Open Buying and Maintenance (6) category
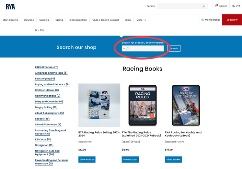The width and height of the screenshot is (242, 169). click(52, 84)
